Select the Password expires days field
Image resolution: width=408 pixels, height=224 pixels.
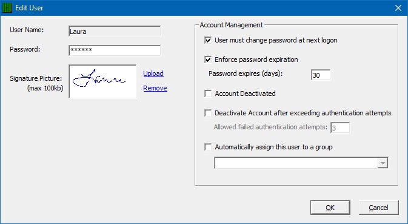(x=321, y=75)
